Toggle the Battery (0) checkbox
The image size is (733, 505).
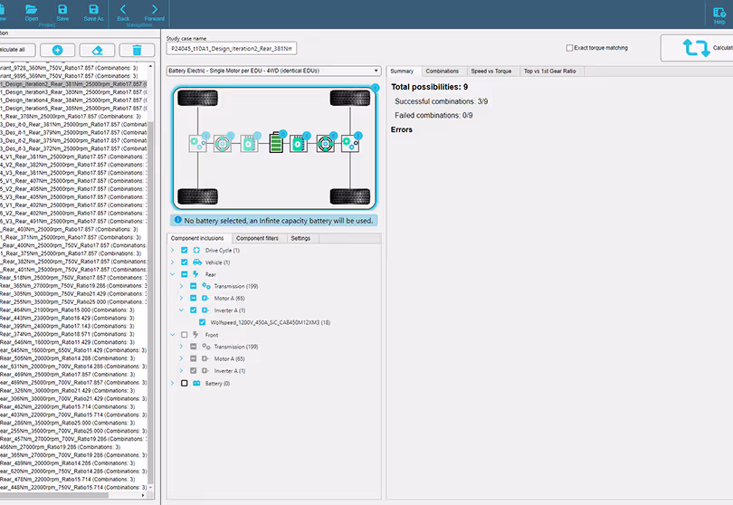point(185,383)
